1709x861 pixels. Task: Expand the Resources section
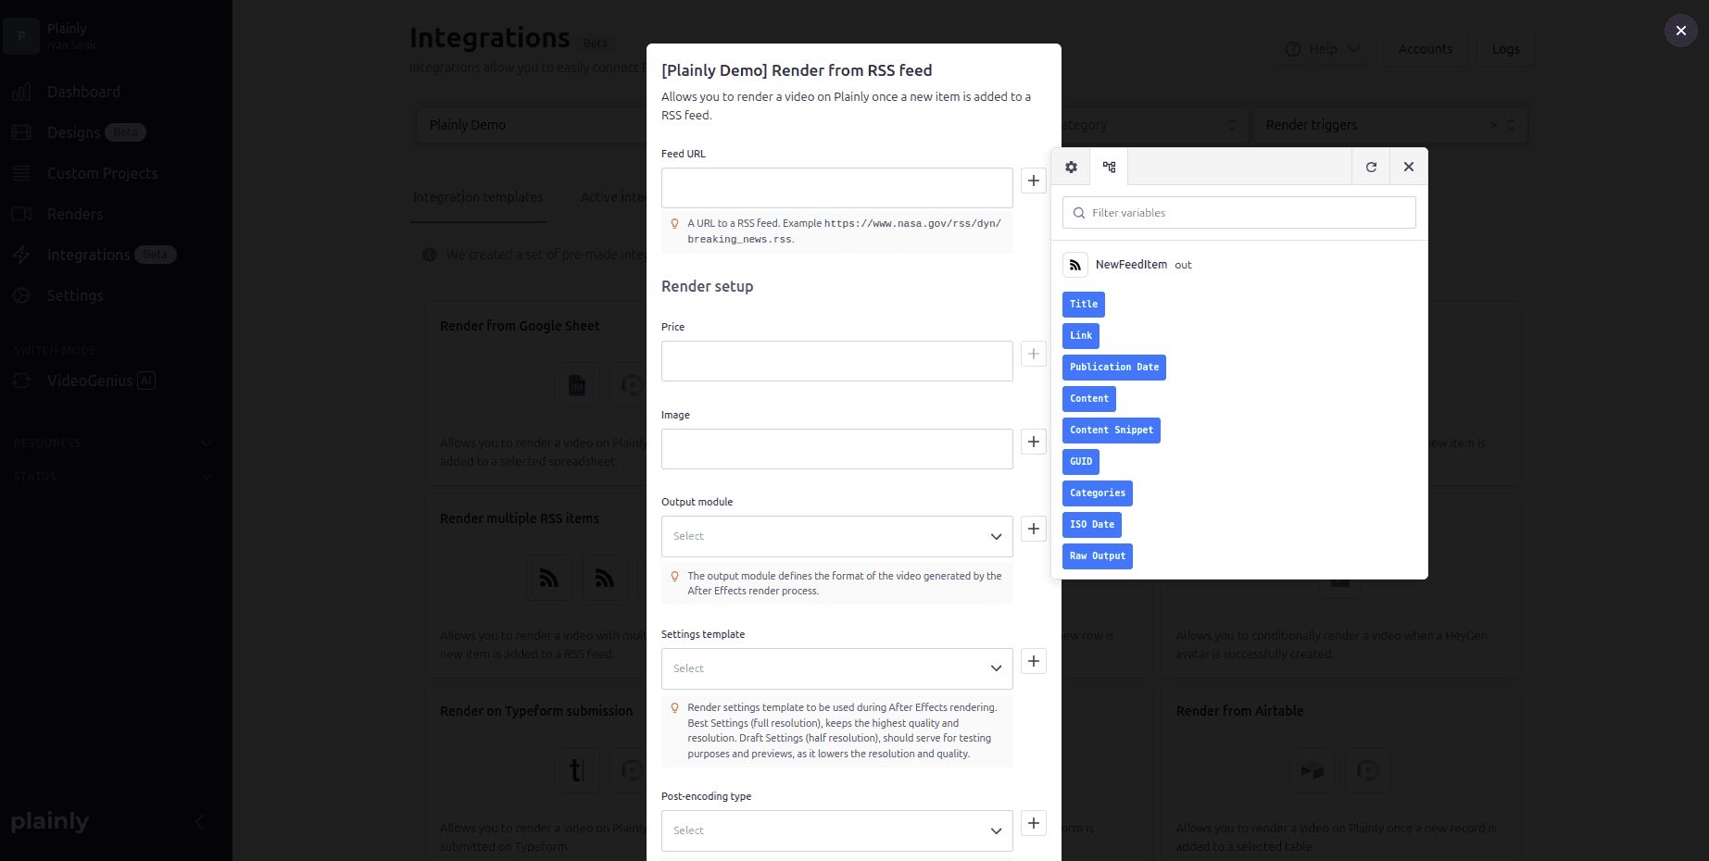113,443
